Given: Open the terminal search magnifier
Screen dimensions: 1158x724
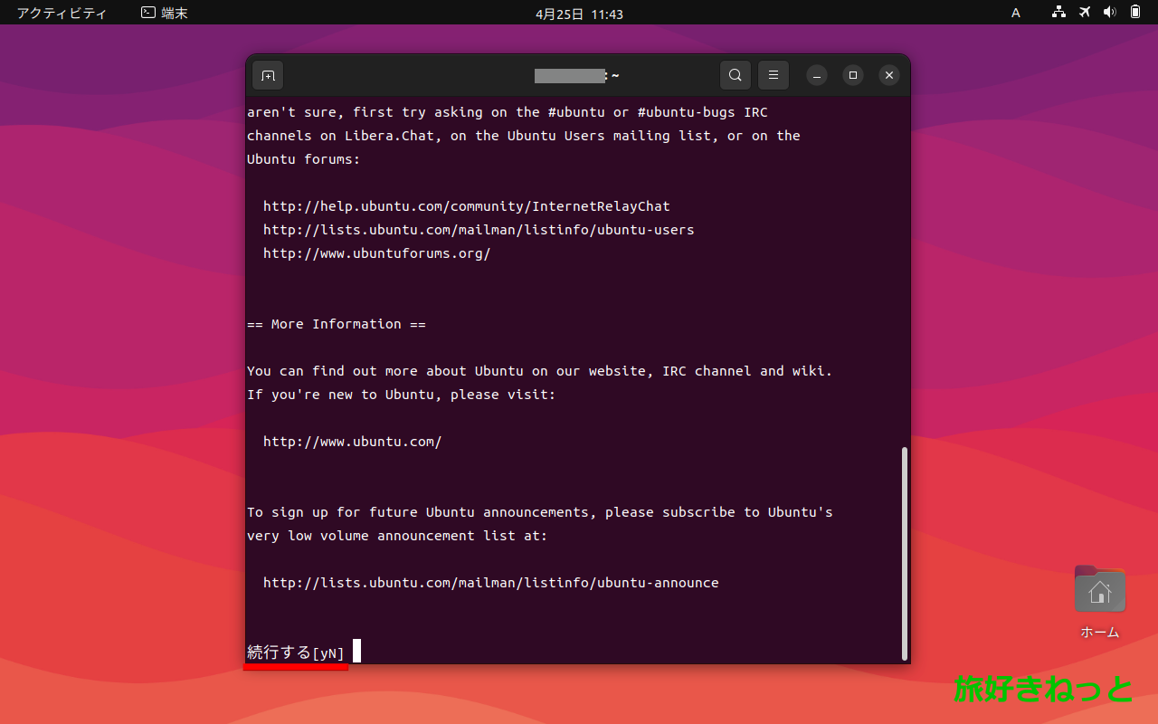Looking at the screenshot, I should coord(735,75).
